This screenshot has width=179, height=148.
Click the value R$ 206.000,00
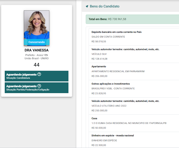(x=99, y=76)
